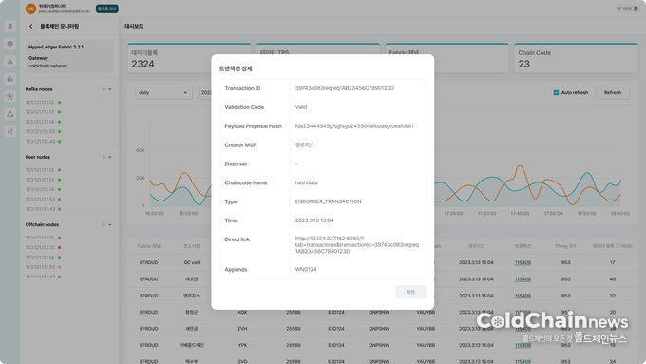Select the monitor display sidebar icon

[9, 44]
